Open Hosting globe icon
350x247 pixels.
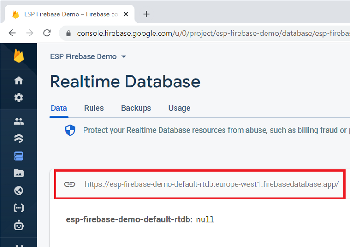coord(19,191)
